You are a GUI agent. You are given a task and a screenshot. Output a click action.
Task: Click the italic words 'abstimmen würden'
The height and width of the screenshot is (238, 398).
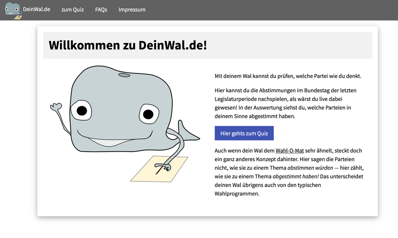[310, 168]
